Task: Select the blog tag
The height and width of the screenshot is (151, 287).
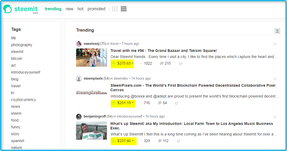Action: [15, 79]
